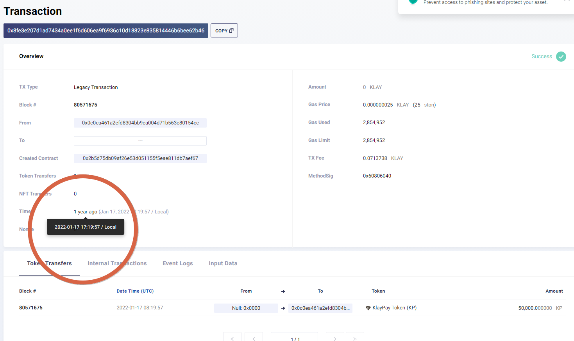574x341 pixels.
Task: Click the highlighted transaction hash box
Action: pos(106,30)
